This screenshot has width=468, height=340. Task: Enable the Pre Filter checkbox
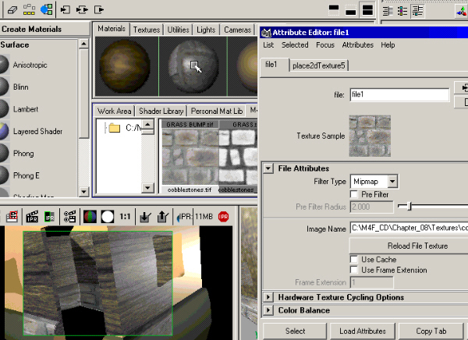356,194
